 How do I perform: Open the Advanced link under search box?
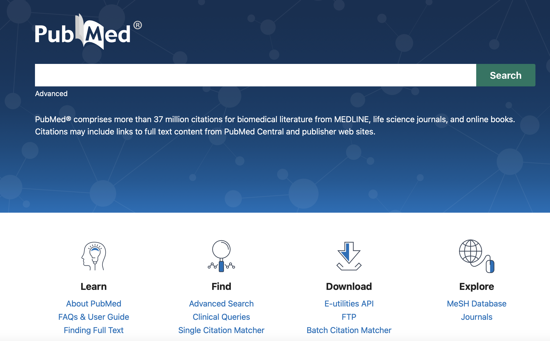(51, 94)
